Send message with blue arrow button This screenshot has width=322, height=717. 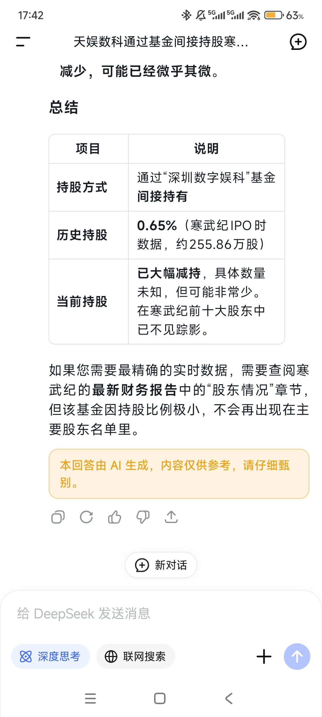point(297,656)
